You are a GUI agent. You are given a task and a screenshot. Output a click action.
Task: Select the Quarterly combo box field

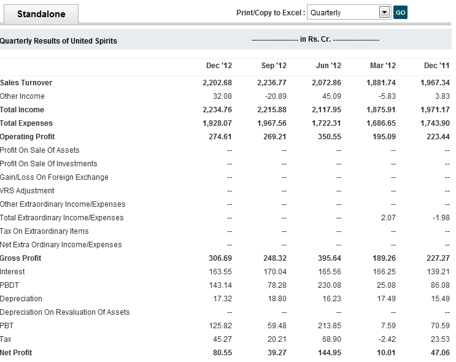[x=349, y=12]
